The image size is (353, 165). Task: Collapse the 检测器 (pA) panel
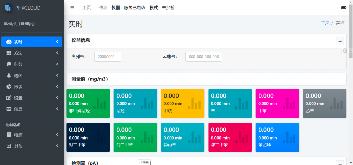340,163
